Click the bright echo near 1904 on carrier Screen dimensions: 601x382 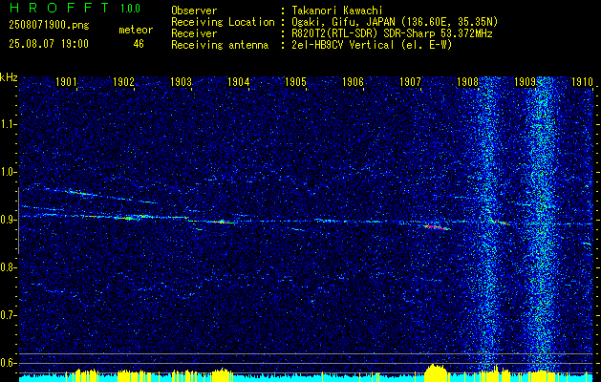(221, 222)
